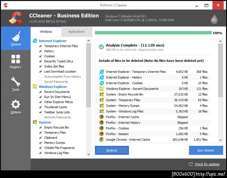Viewport: 227px width, 178px height.
Task: Click the CCleaner logo in header
Action: pos(16,18)
